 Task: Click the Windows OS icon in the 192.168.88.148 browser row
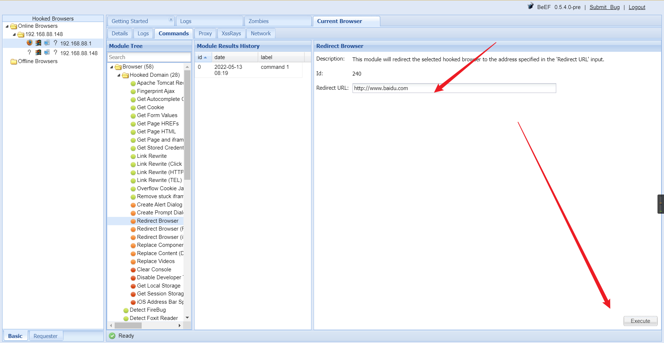coord(38,53)
